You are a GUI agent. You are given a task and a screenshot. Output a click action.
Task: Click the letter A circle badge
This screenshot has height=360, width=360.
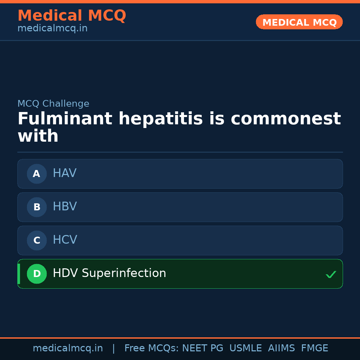(x=37, y=174)
